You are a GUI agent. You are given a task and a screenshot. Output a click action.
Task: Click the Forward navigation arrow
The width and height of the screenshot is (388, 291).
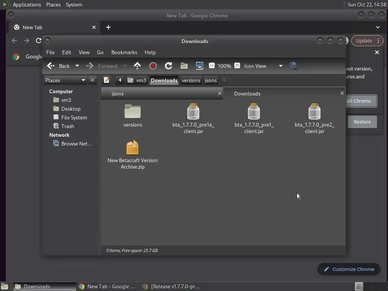click(x=89, y=66)
